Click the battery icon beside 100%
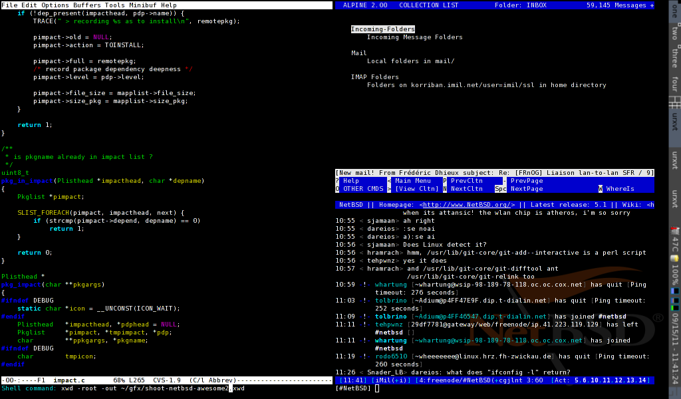Image resolution: width=681 pixels, height=399 pixels. point(675,258)
